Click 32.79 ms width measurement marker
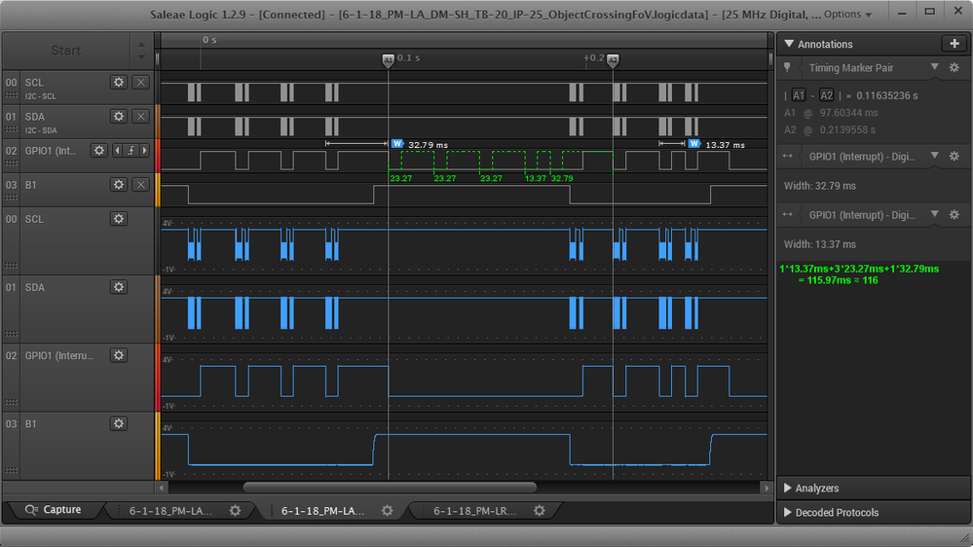Viewport: 973px width, 547px height. click(x=397, y=144)
